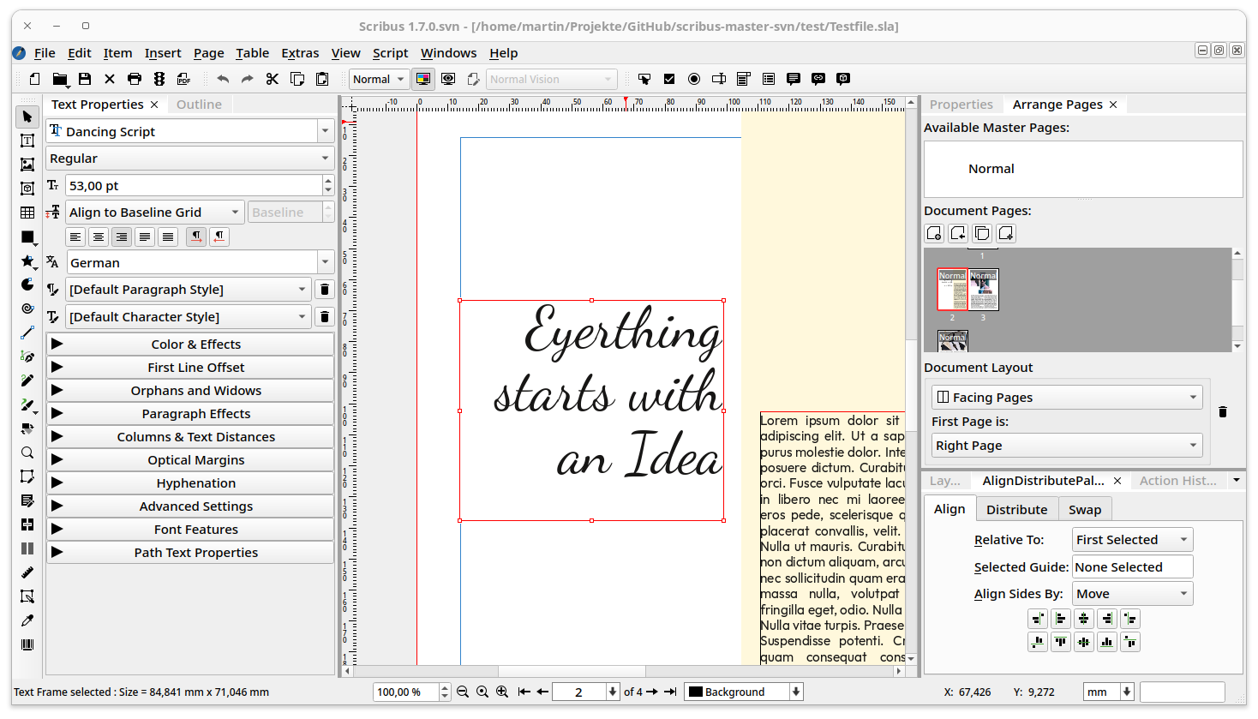Switch to the Distribute tab
Image resolution: width=1258 pixels, height=719 pixels.
[1016, 509]
